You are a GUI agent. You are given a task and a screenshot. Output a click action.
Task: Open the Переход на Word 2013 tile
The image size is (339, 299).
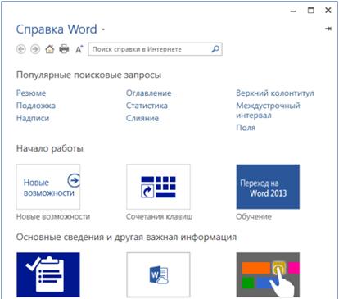[x=268, y=187]
